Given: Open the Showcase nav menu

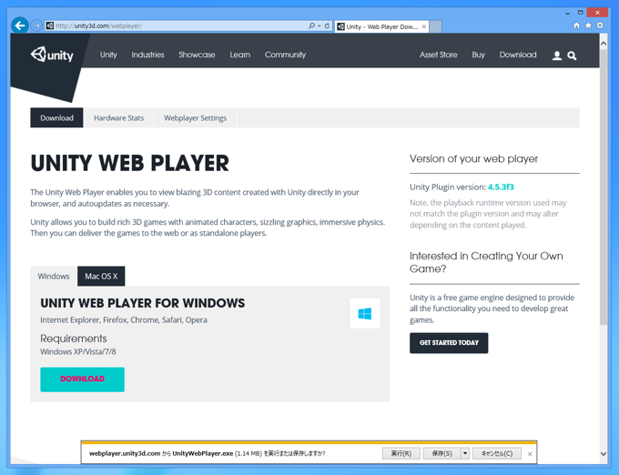Looking at the screenshot, I should [x=197, y=55].
